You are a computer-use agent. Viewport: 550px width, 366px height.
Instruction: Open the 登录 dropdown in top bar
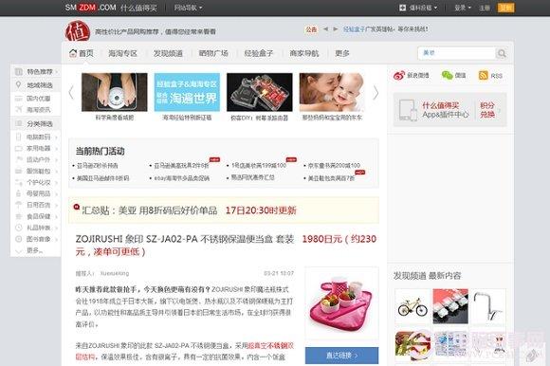click(x=463, y=8)
